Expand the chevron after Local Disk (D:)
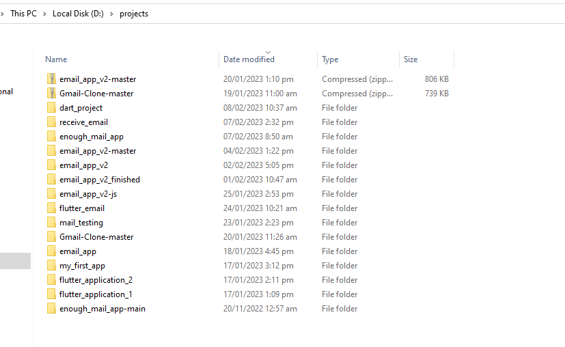The height and width of the screenshot is (347, 565). pos(112,14)
